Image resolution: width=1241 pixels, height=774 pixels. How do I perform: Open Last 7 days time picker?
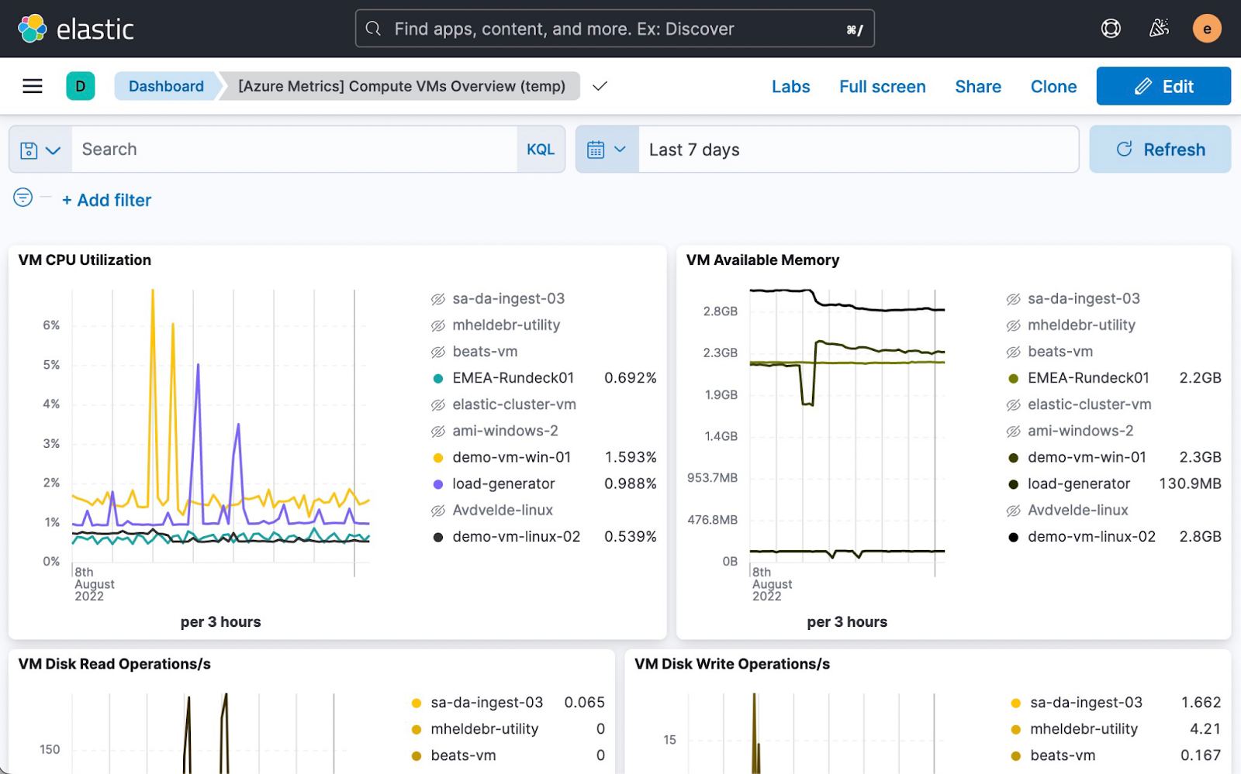coord(859,150)
